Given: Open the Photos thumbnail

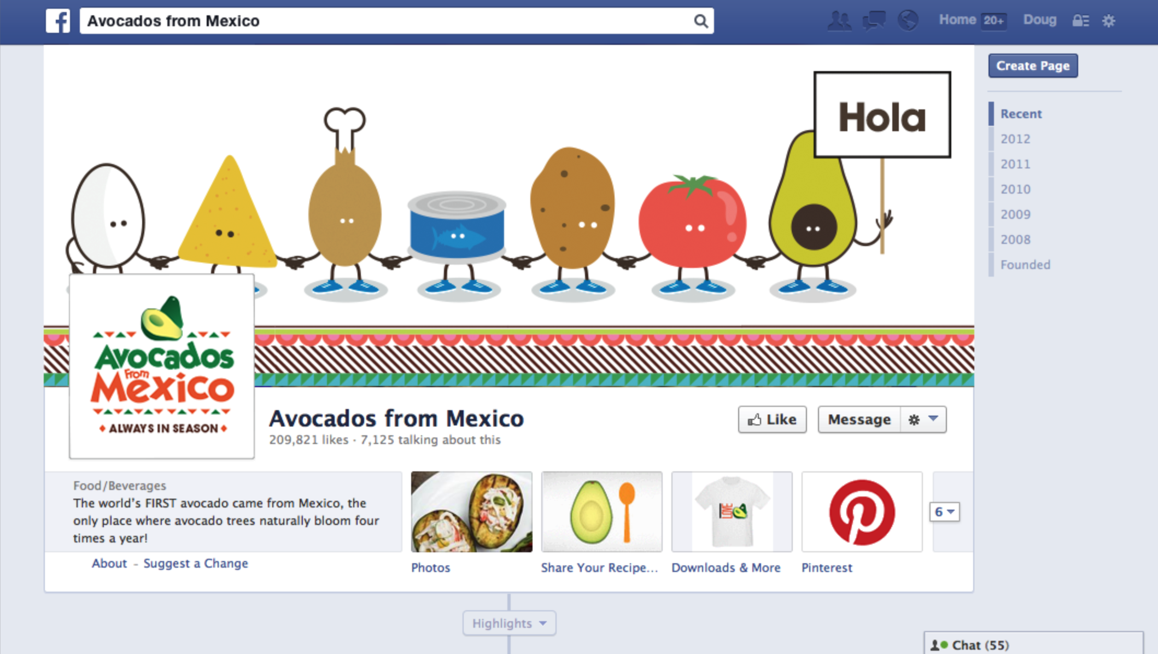Looking at the screenshot, I should pos(471,512).
